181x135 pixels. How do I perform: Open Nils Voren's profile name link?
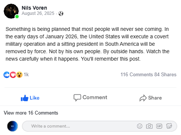(34, 8)
